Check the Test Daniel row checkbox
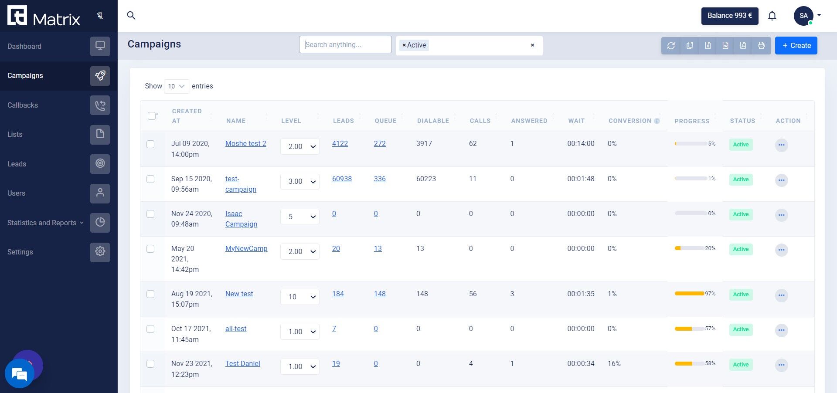Viewport: 837px width, 393px height. (150, 364)
